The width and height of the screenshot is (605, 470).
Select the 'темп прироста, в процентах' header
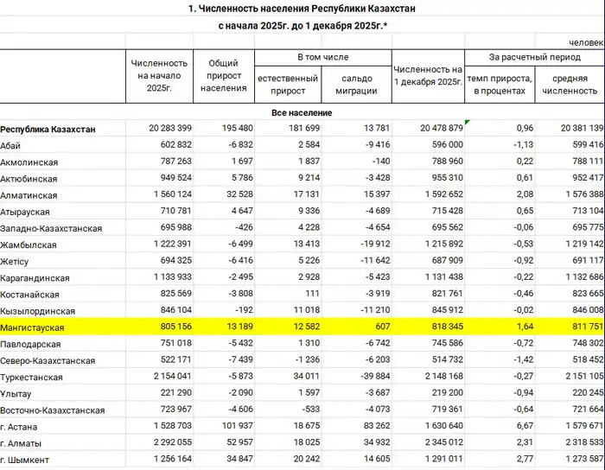click(x=500, y=85)
